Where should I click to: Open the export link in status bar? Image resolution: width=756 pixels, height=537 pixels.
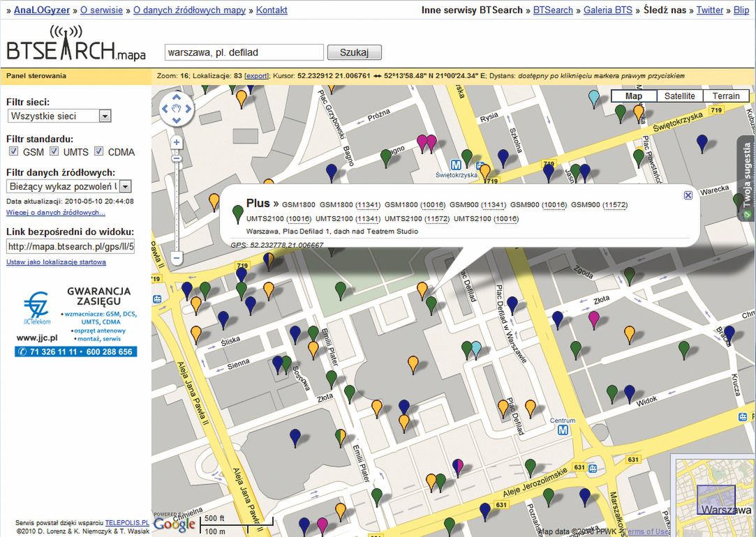pos(256,75)
